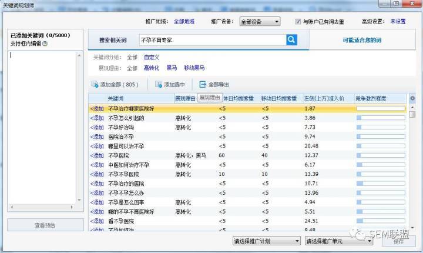Add keyword 中医如何治疗不孕
Screen dimensions: 423x253
point(97,165)
